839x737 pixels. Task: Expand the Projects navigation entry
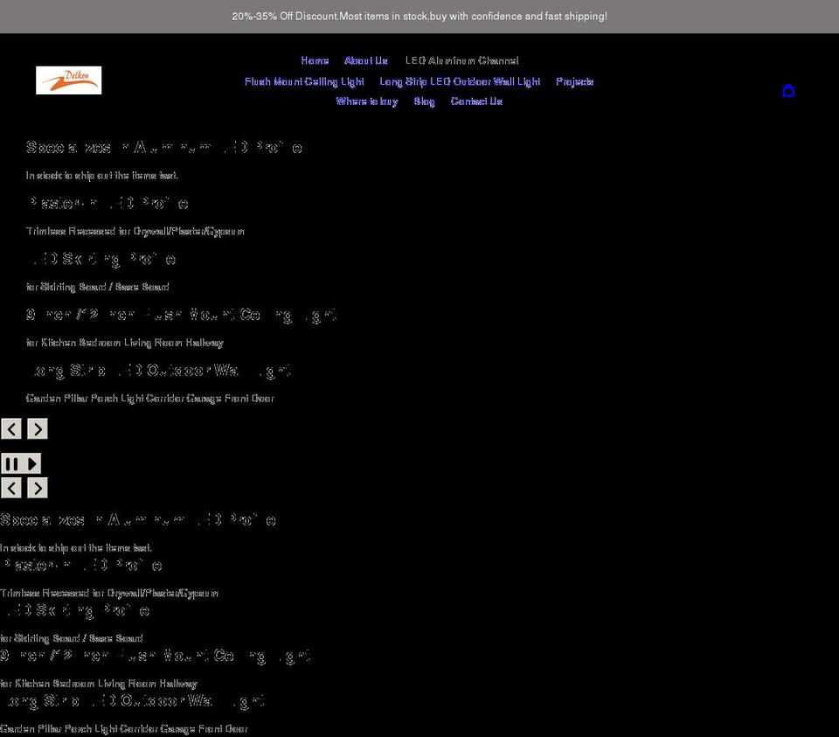tap(574, 81)
